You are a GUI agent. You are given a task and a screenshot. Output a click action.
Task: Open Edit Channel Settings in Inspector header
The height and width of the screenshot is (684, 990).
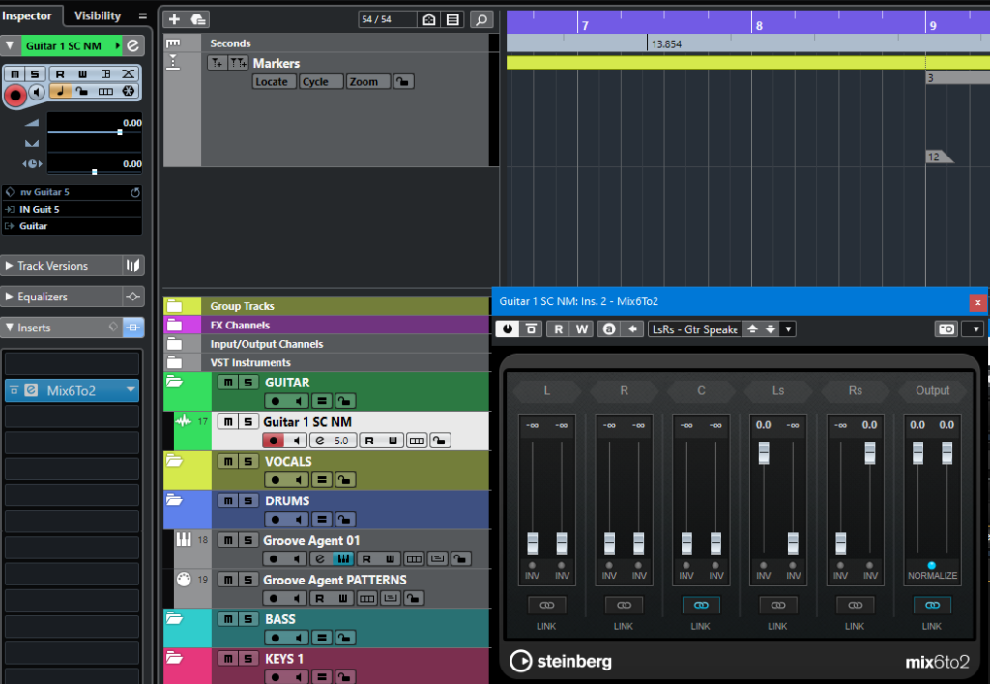(132, 45)
